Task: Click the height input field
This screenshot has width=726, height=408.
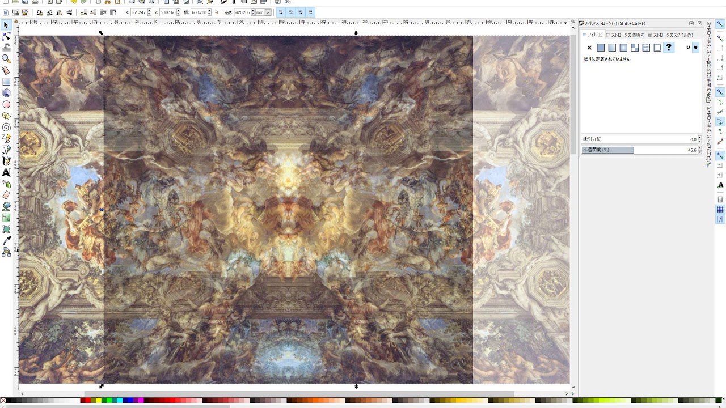Action: 243,12
